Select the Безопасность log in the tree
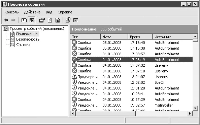The width and height of the screenshot is (200, 125). pyautogui.click(x=28, y=39)
